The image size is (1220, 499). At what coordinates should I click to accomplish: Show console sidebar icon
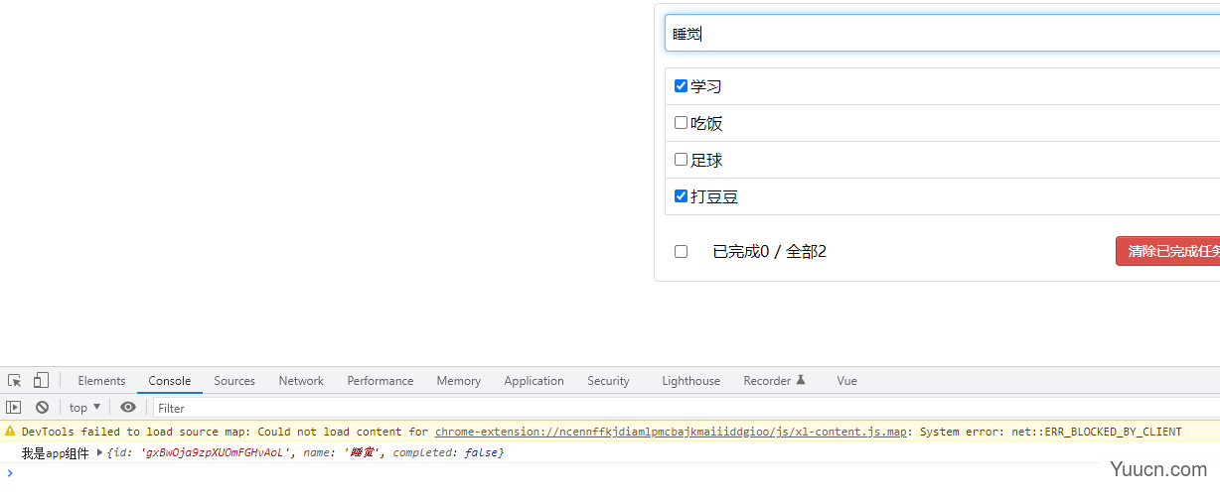tap(14, 408)
